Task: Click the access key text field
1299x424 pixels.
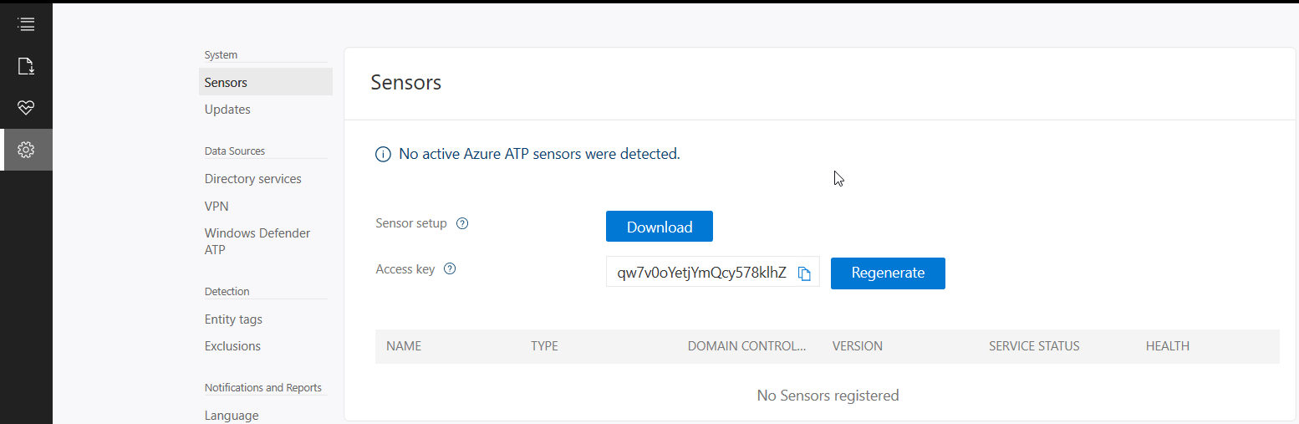Action: tap(700, 273)
